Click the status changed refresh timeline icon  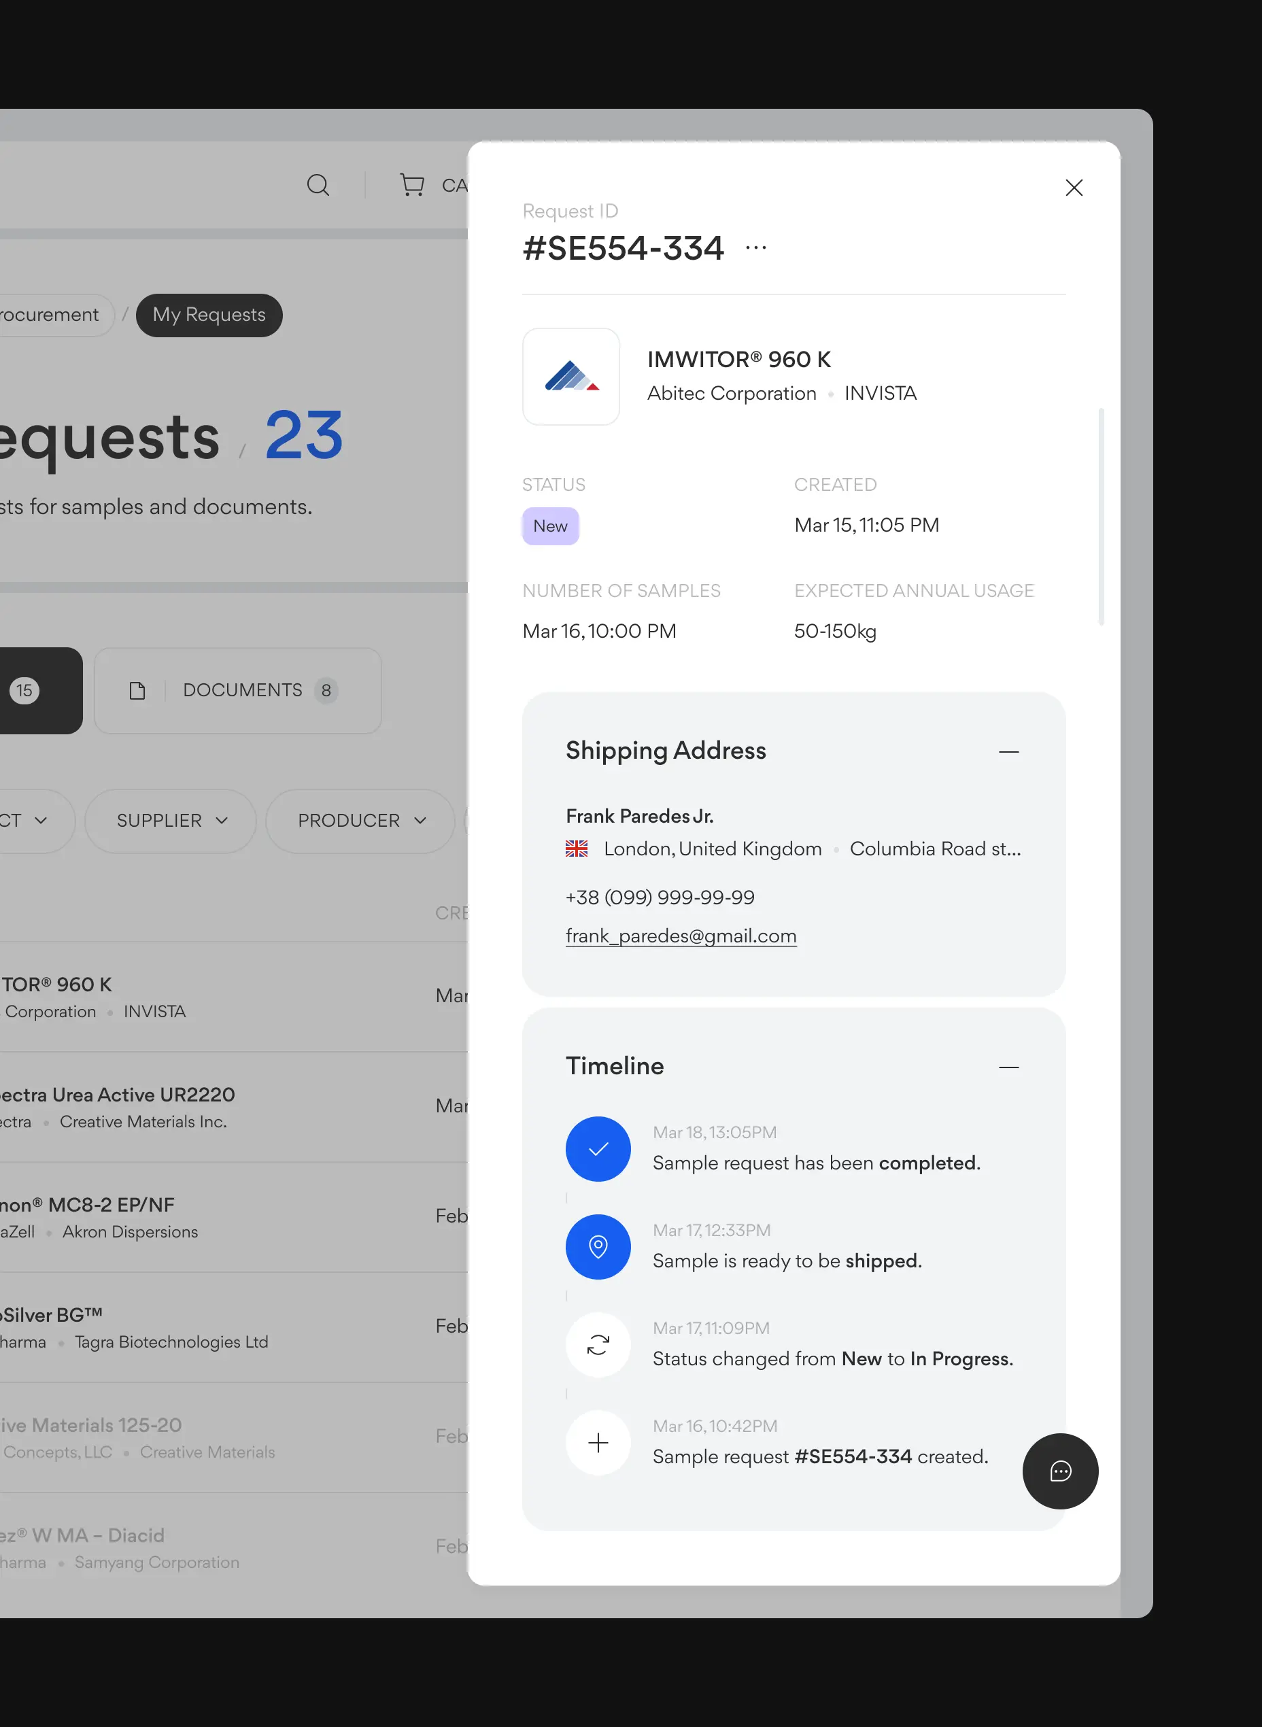[x=598, y=1344]
